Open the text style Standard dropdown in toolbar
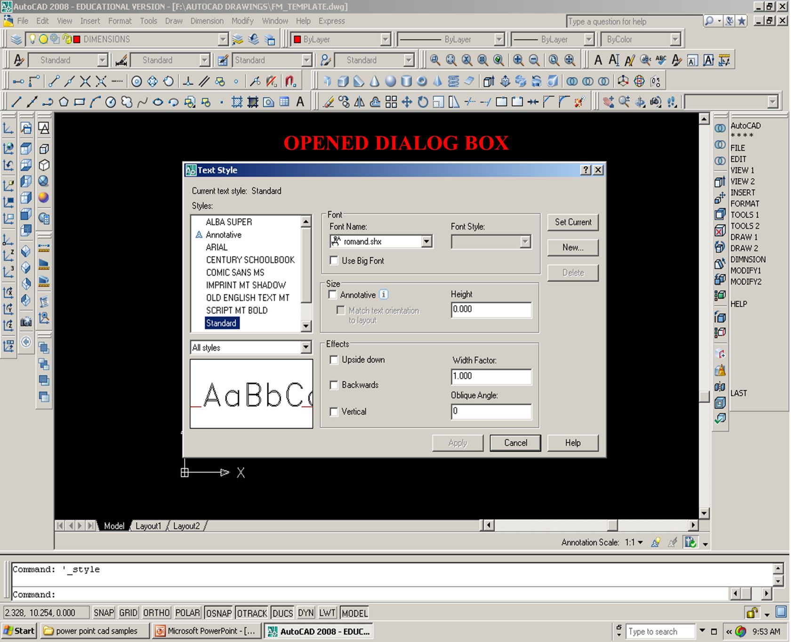This screenshot has height=642, width=803. tap(102, 60)
